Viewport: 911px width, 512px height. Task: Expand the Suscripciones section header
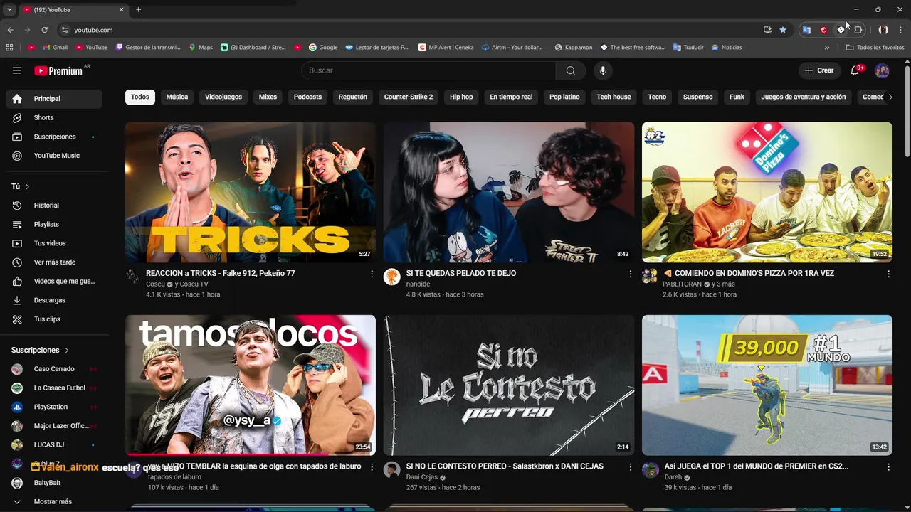pos(41,350)
